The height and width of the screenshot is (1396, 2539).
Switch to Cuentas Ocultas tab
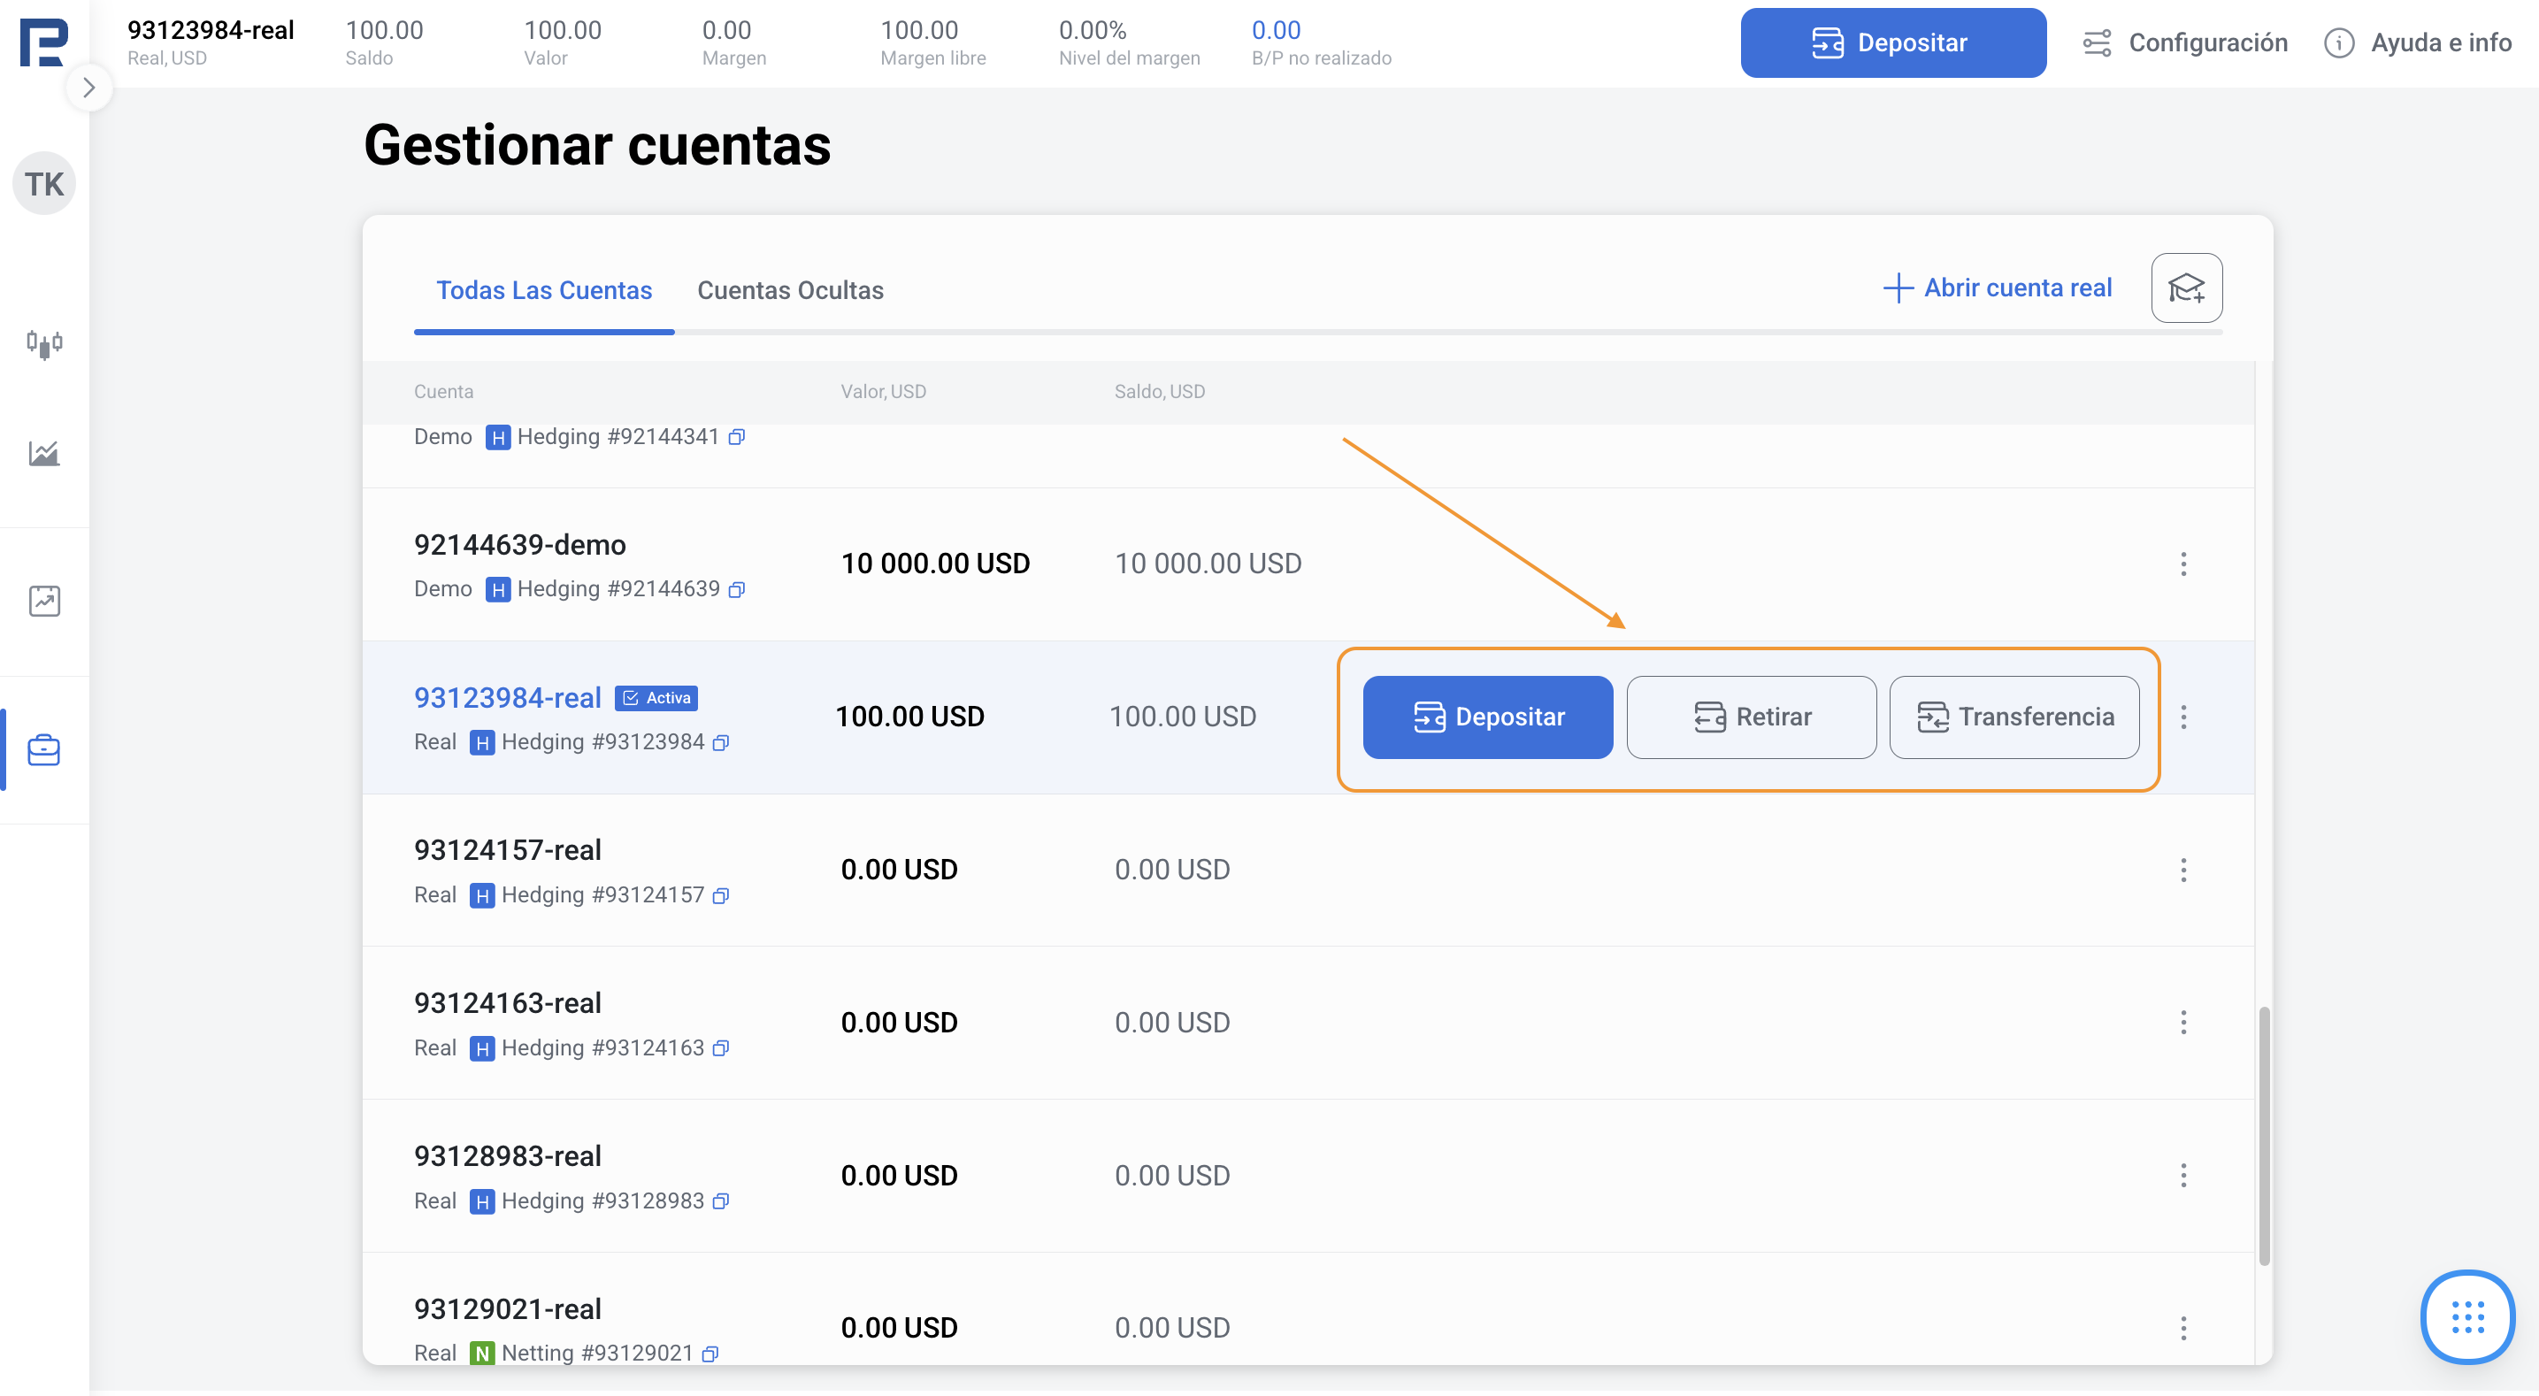pyautogui.click(x=789, y=290)
